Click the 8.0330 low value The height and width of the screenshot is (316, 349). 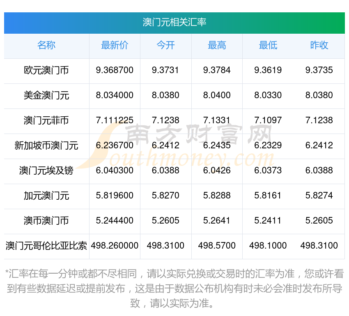click(268, 95)
